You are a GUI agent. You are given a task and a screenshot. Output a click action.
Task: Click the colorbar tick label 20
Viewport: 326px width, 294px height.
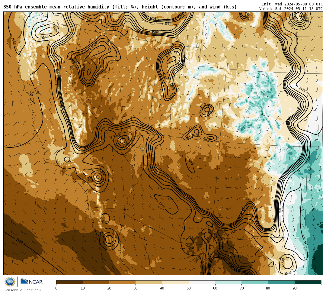click(x=109, y=288)
